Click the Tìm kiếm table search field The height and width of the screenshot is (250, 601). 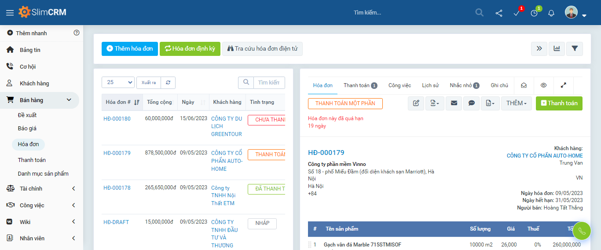point(269,83)
